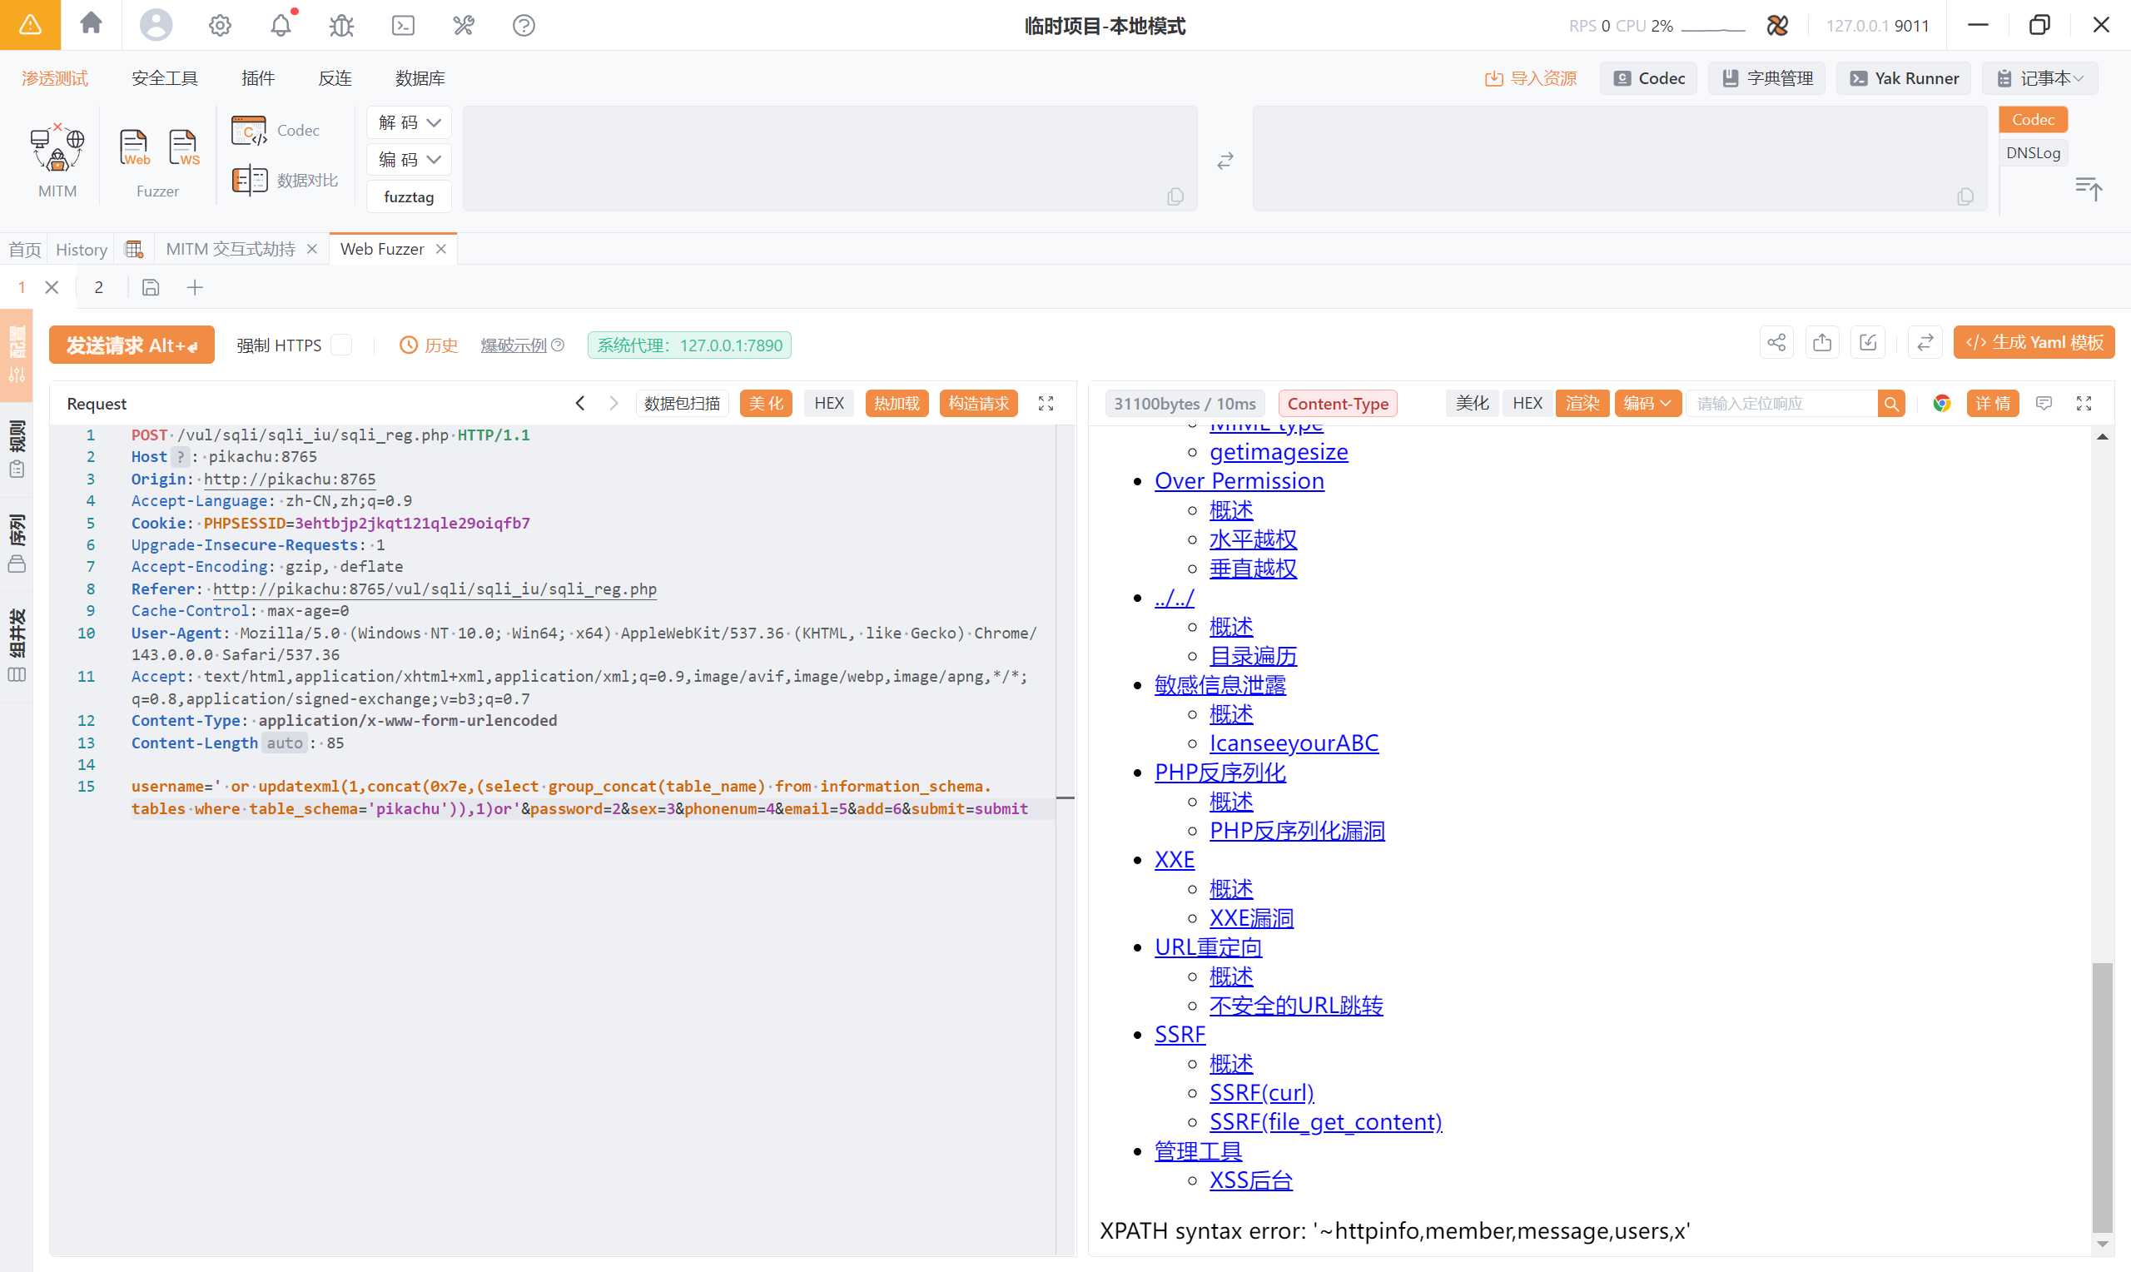Open in Chrome browser icon
2131x1272 pixels.
point(1942,404)
